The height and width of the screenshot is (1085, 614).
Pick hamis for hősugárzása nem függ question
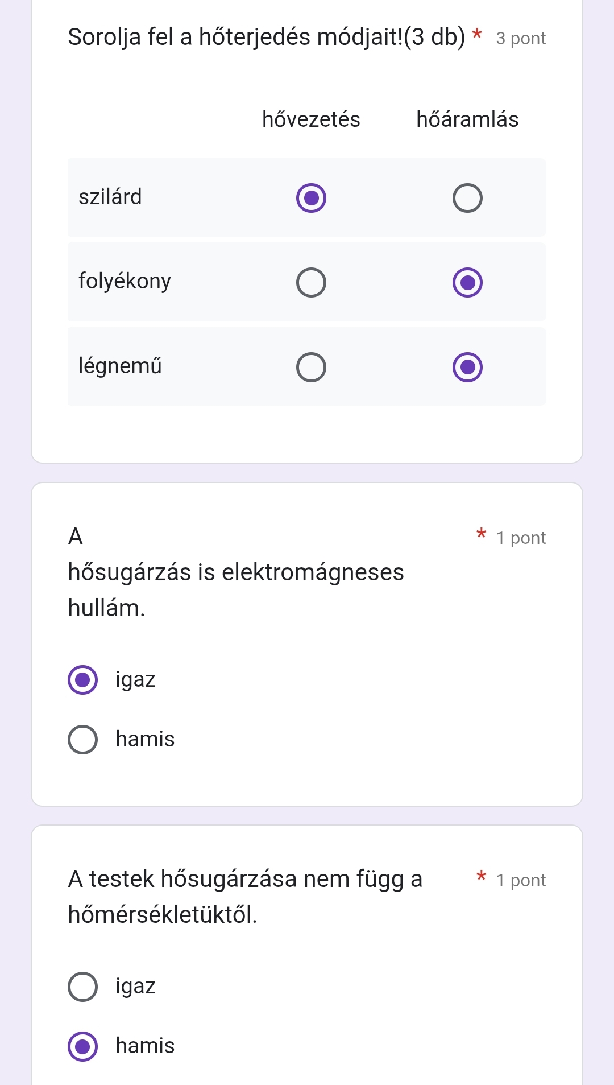pyautogui.click(x=83, y=1046)
